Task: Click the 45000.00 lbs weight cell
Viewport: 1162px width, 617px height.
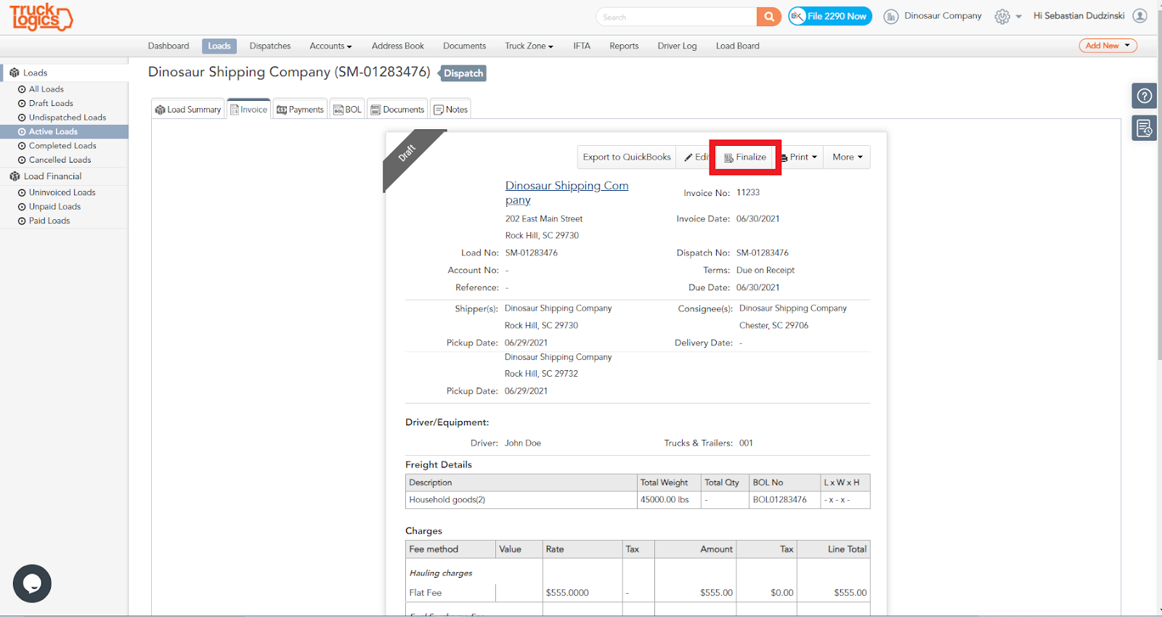Action: coord(669,500)
